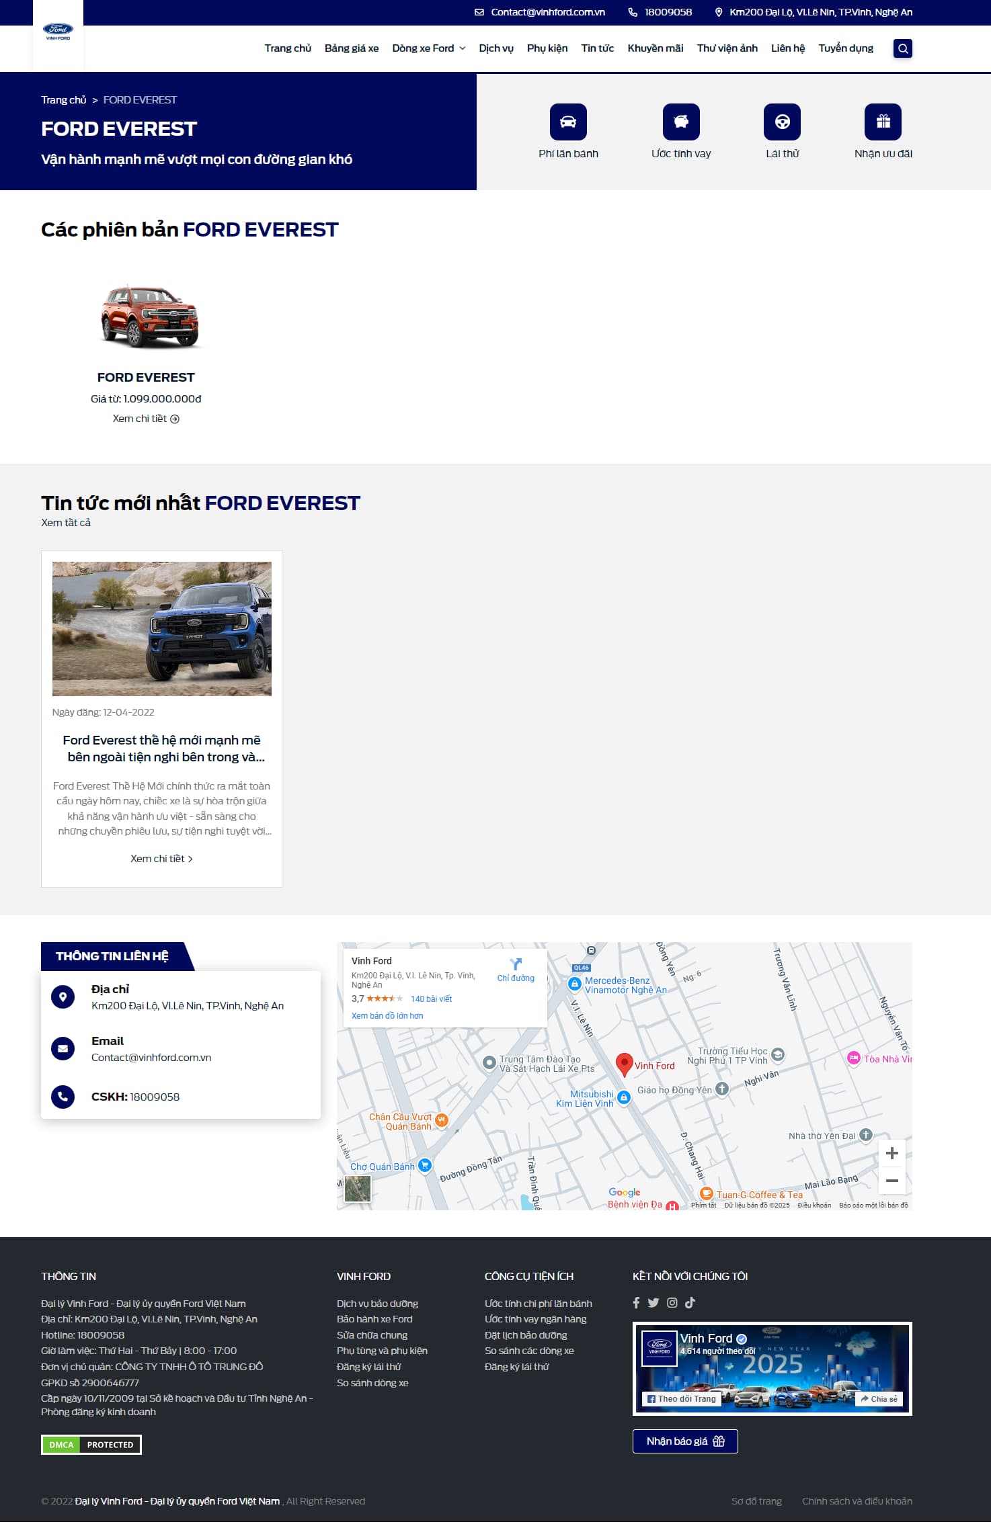Viewport: 991px width, 1522px height.
Task: Click the location pin icon in top bar
Action: (719, 12)
